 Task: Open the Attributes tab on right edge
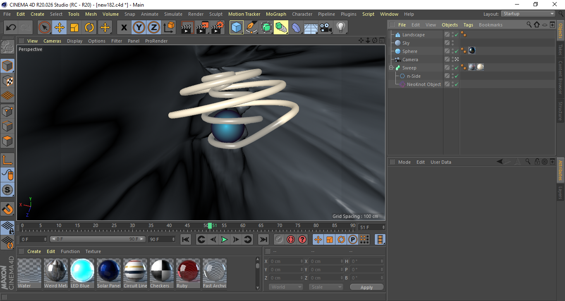[x=560, y=170]
